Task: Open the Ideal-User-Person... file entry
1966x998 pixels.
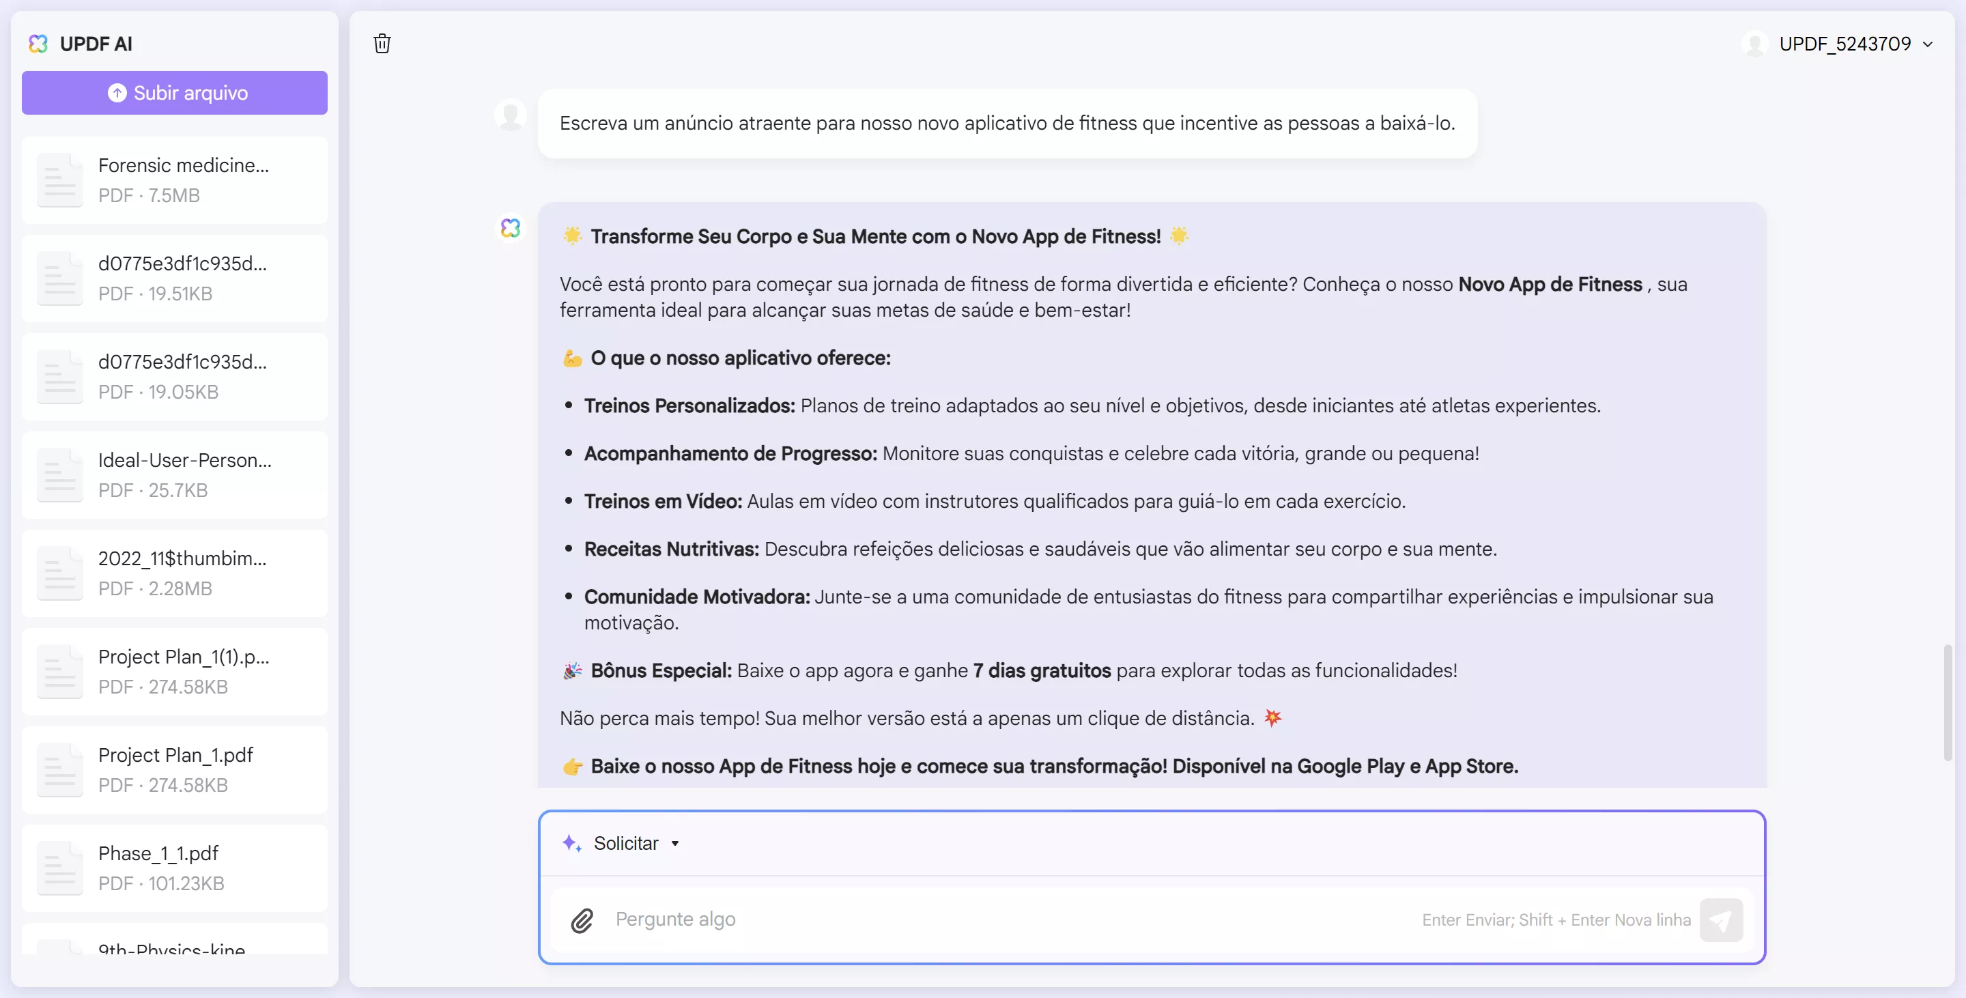Action: point(175,474)
